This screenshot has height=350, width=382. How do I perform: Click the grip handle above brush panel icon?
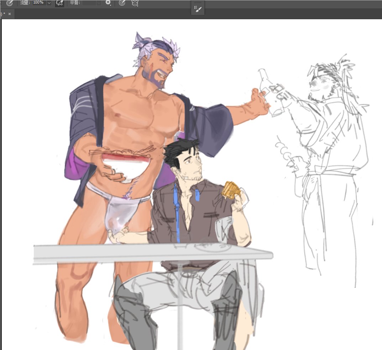(198, 2)
